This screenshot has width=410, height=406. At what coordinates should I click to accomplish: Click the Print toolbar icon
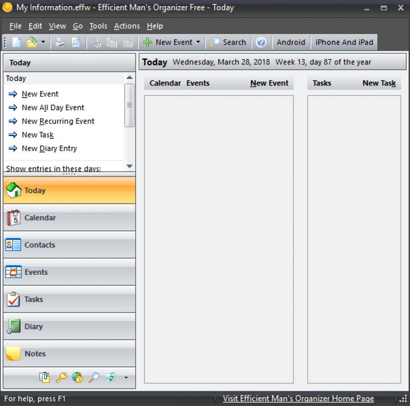coord(60,42)
